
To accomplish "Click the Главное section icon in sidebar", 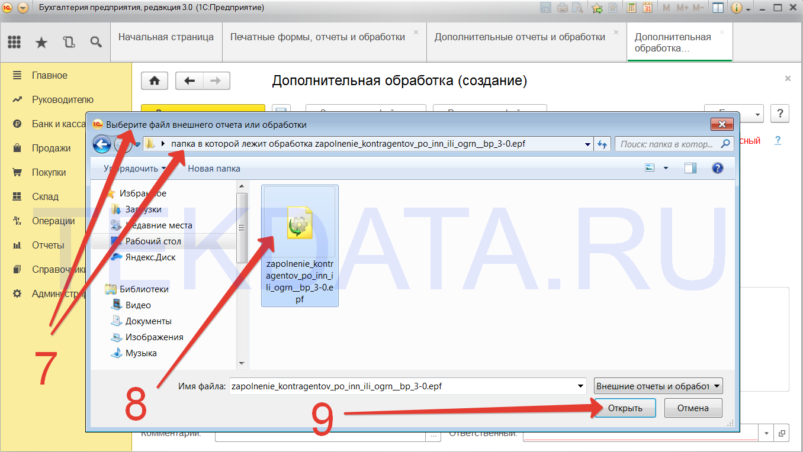I will pos(17,75).
